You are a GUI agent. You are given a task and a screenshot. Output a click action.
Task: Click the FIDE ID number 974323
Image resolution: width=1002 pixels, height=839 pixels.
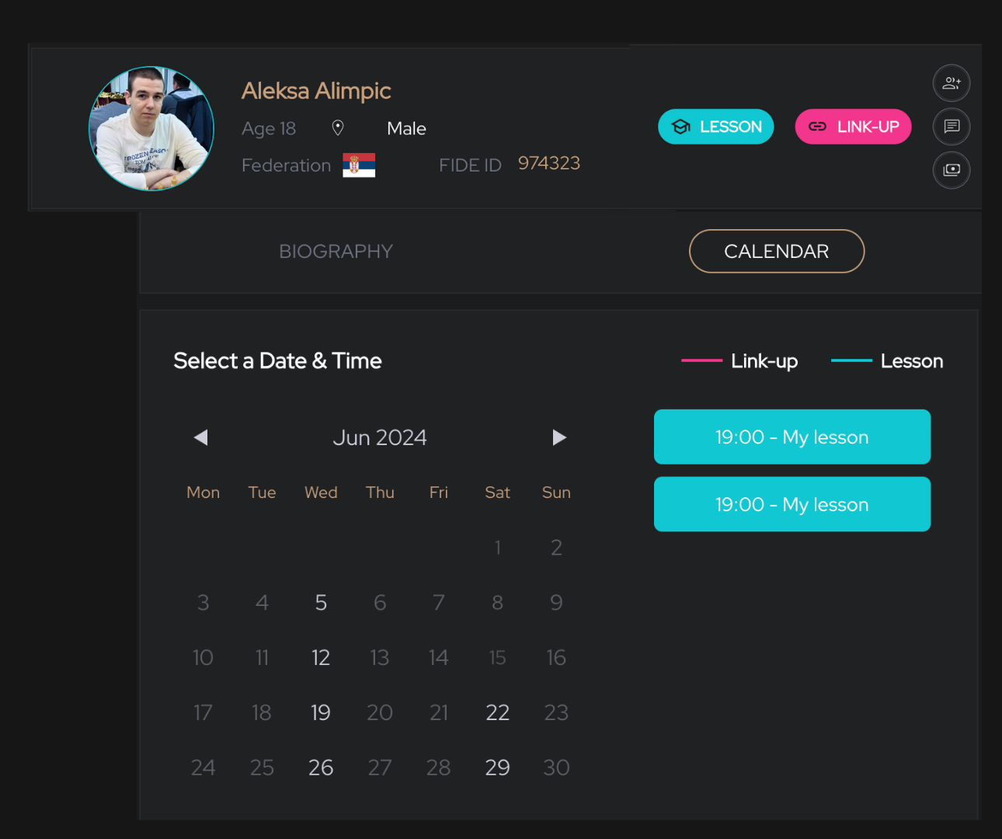coord(549,164)
